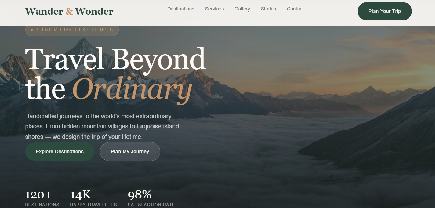
Task: Click the ampersand in the site logo
Action: pyautogui.click(x=69, y=11)
